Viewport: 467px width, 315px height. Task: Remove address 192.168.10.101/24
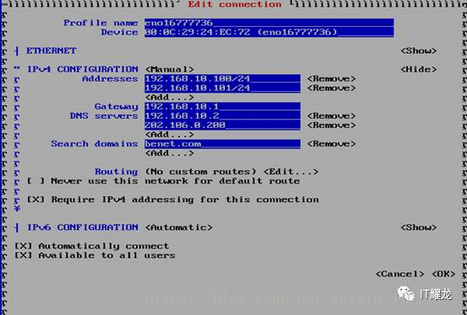pyautogui.click(x=332, y=88)
